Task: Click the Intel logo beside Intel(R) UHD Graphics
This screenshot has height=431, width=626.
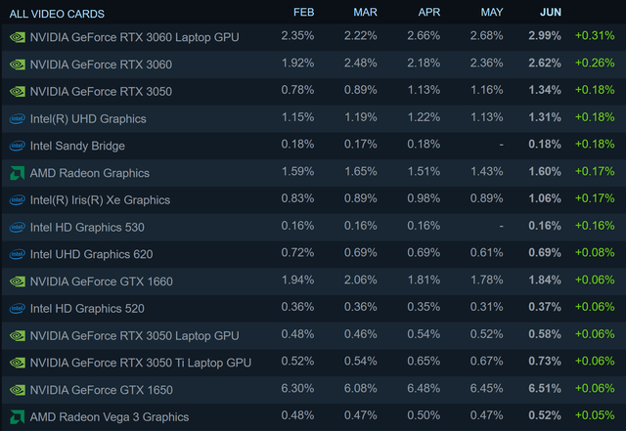Action: coord(17,119)
